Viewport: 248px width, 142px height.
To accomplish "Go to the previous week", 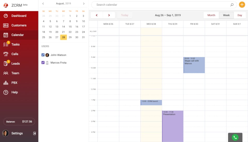I will tap(97, 15).
